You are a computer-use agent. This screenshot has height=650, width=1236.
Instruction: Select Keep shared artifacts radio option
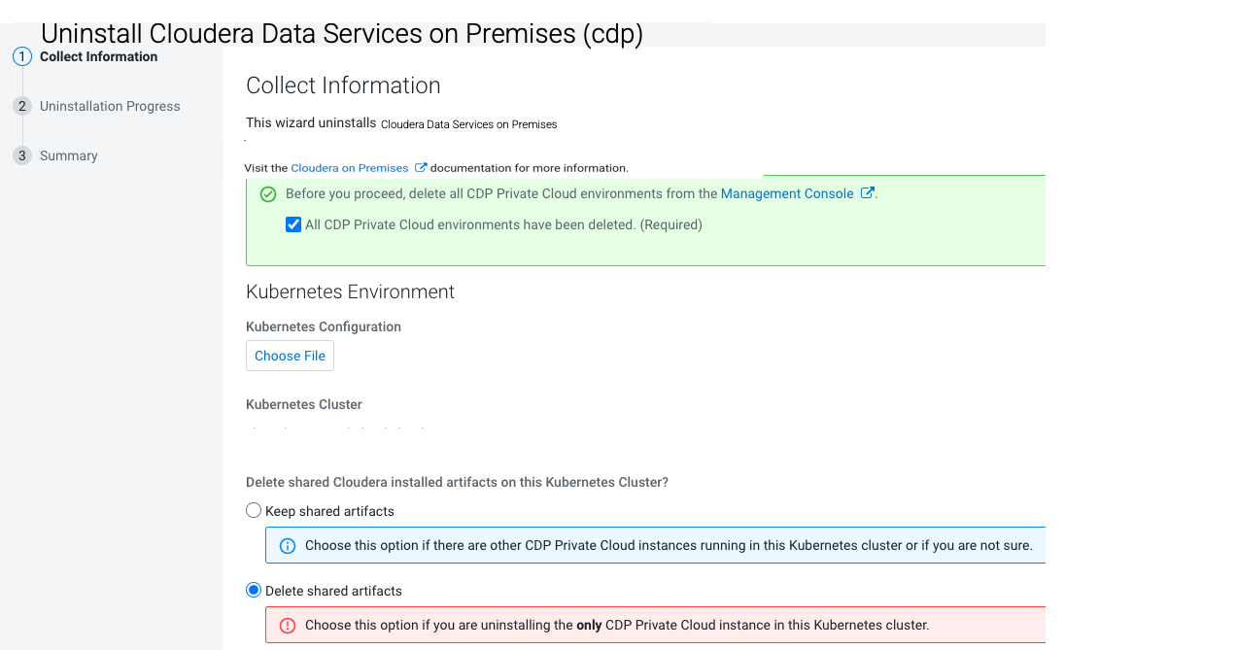tap(254, 510)
